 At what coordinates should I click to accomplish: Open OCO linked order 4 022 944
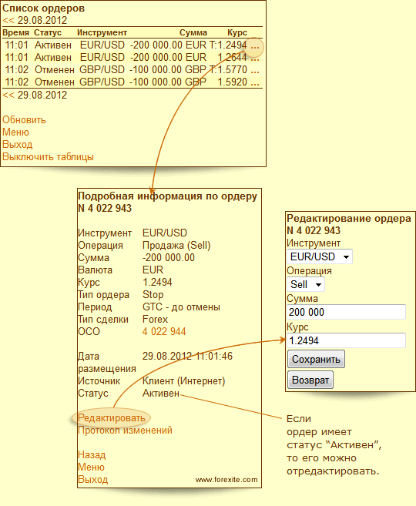(164, 331)
